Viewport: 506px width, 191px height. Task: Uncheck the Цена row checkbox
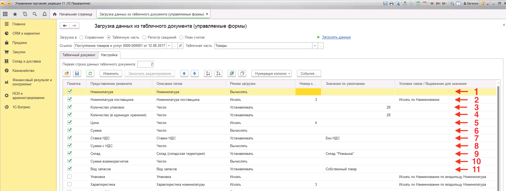[70, 122]
